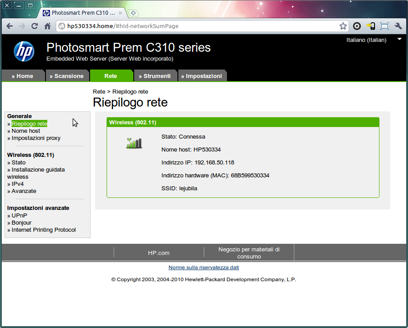Viewport: 408px width, 328px height.
Task: Click the Photosmart Prem C310 series title
Action: 128,48
